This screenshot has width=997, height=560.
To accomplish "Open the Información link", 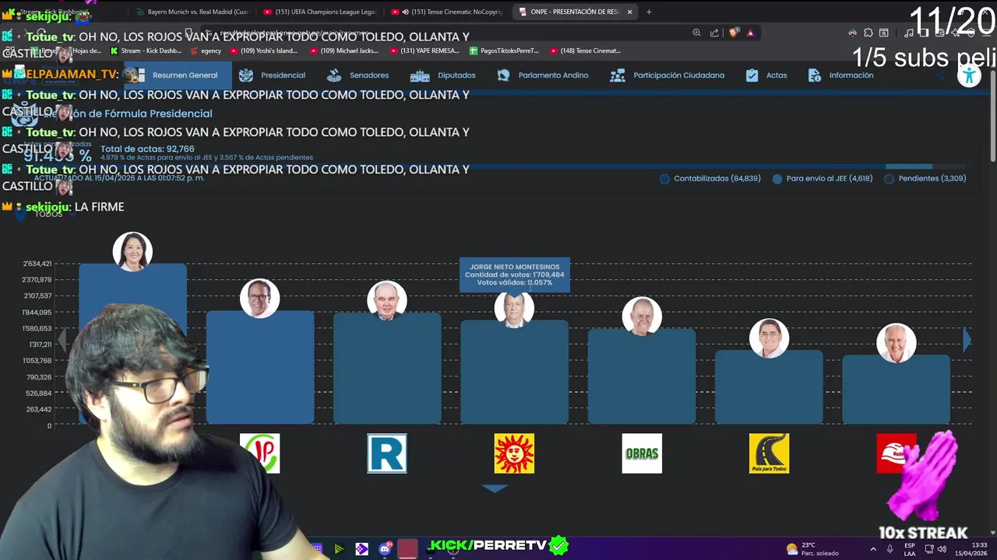I will point(851,75).
